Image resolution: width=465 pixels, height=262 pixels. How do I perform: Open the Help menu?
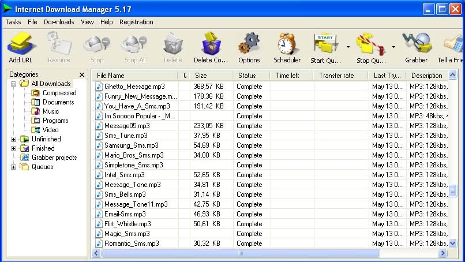107,22
